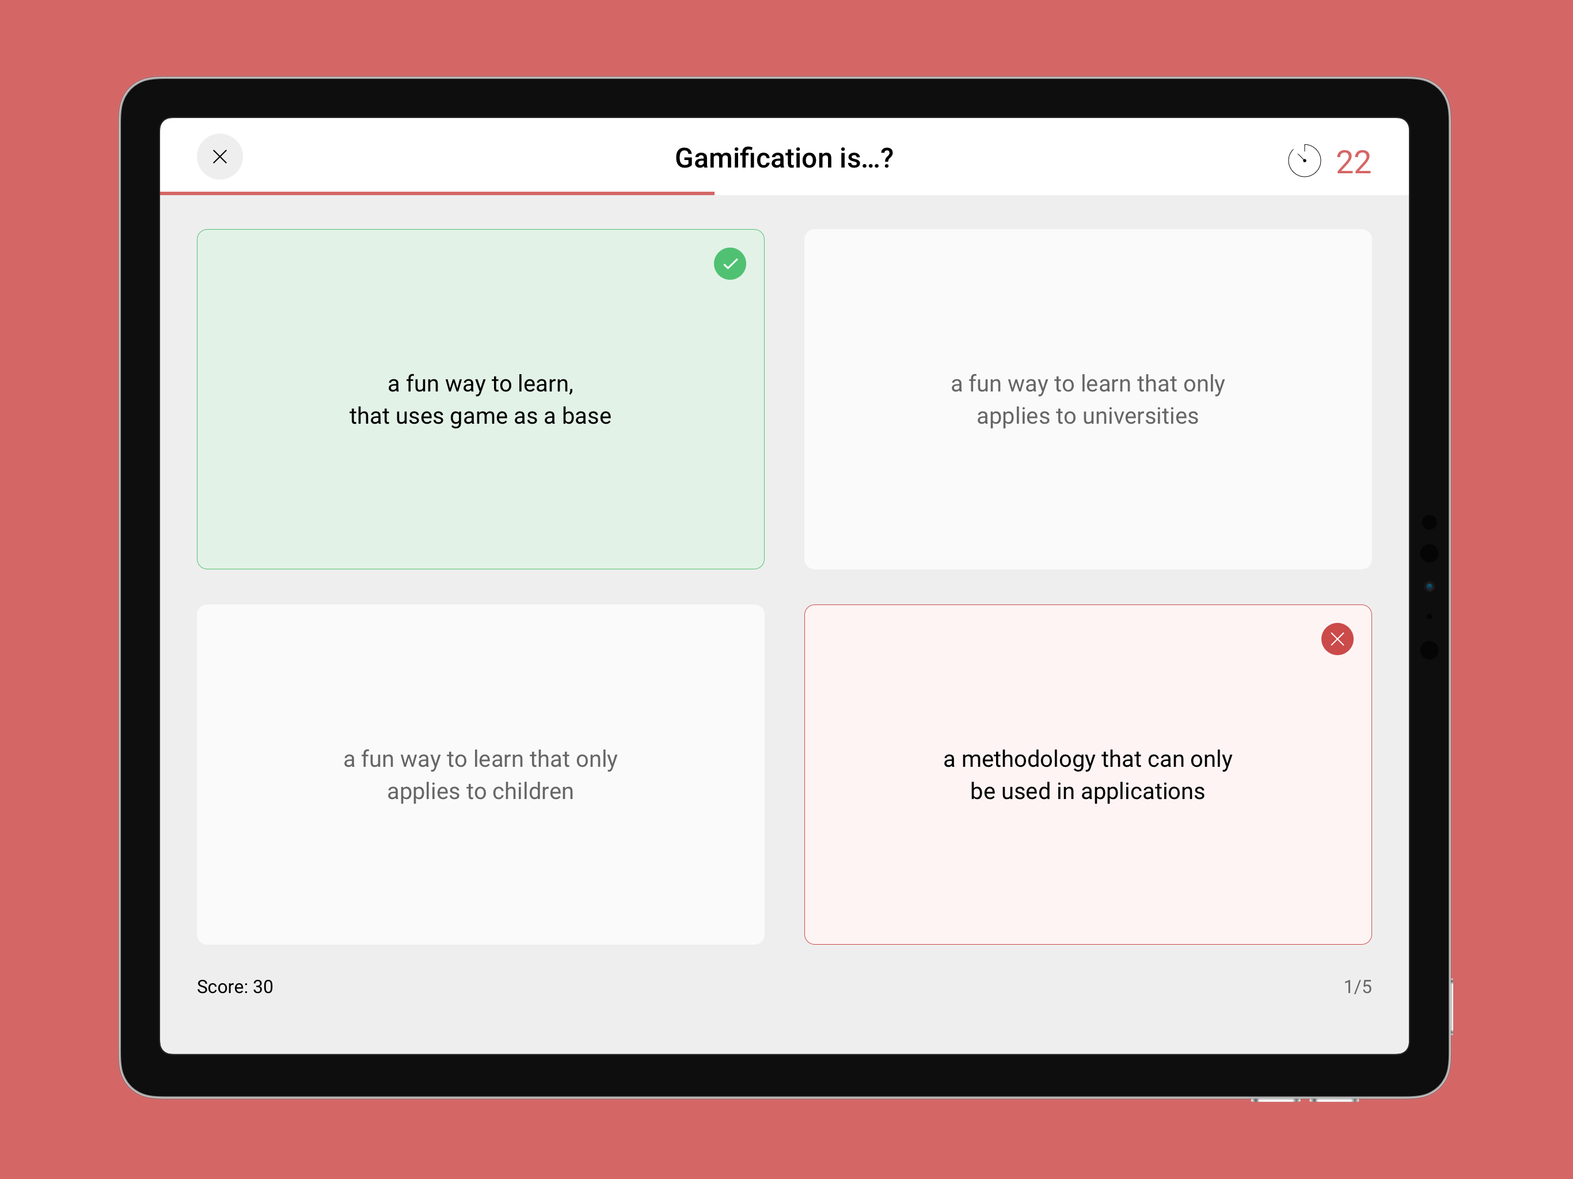Click the red cross icon on wrong answer
1573x1179 pixels.
coord(1337,639)
